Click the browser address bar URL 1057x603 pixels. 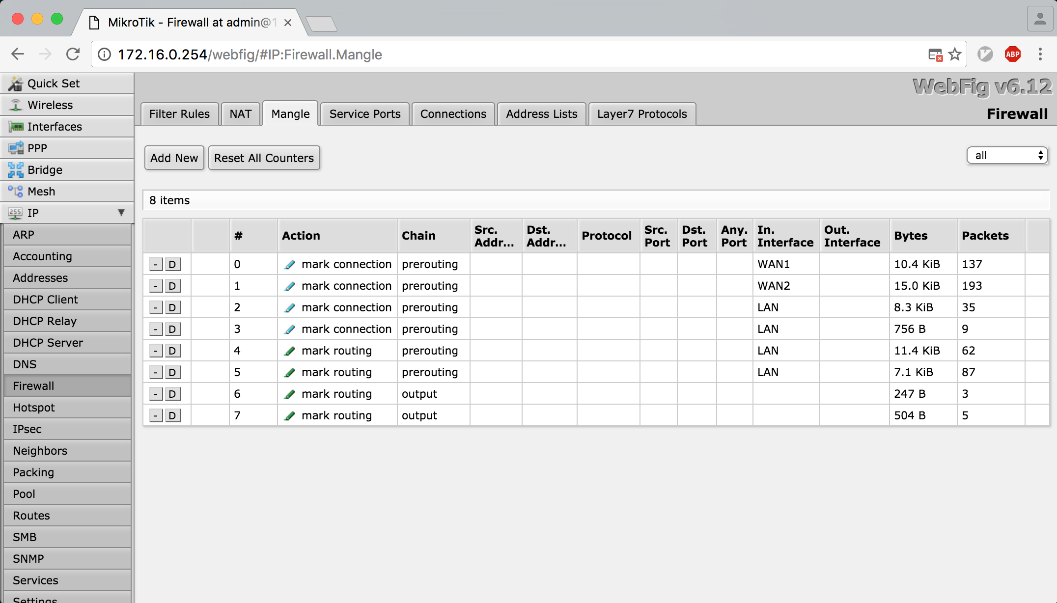point(250,55)
